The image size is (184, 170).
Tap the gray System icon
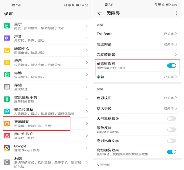7,162
